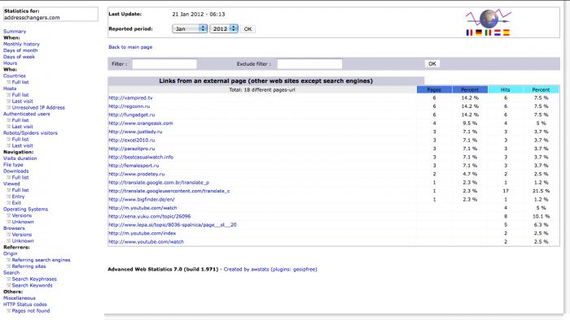Open Entry pages under Viewed
This screenshot has width=570, height=320.
(18, 197)
